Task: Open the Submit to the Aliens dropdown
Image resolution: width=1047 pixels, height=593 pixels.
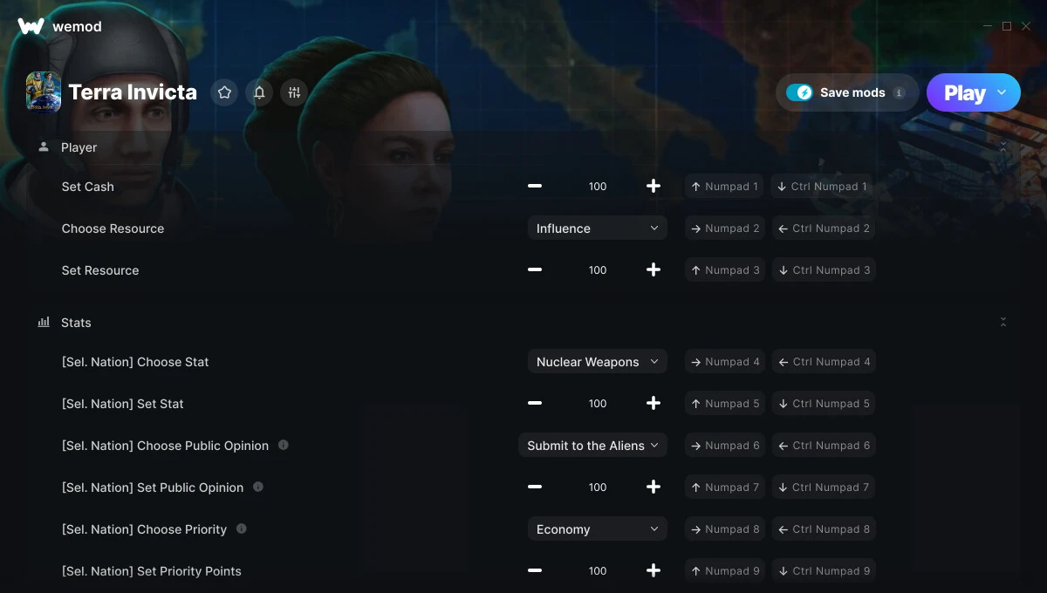Action: pyautogui.click(x=593, y=446)
